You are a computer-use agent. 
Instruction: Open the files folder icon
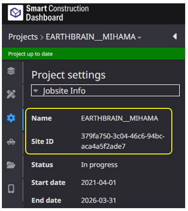coord(11,165)
